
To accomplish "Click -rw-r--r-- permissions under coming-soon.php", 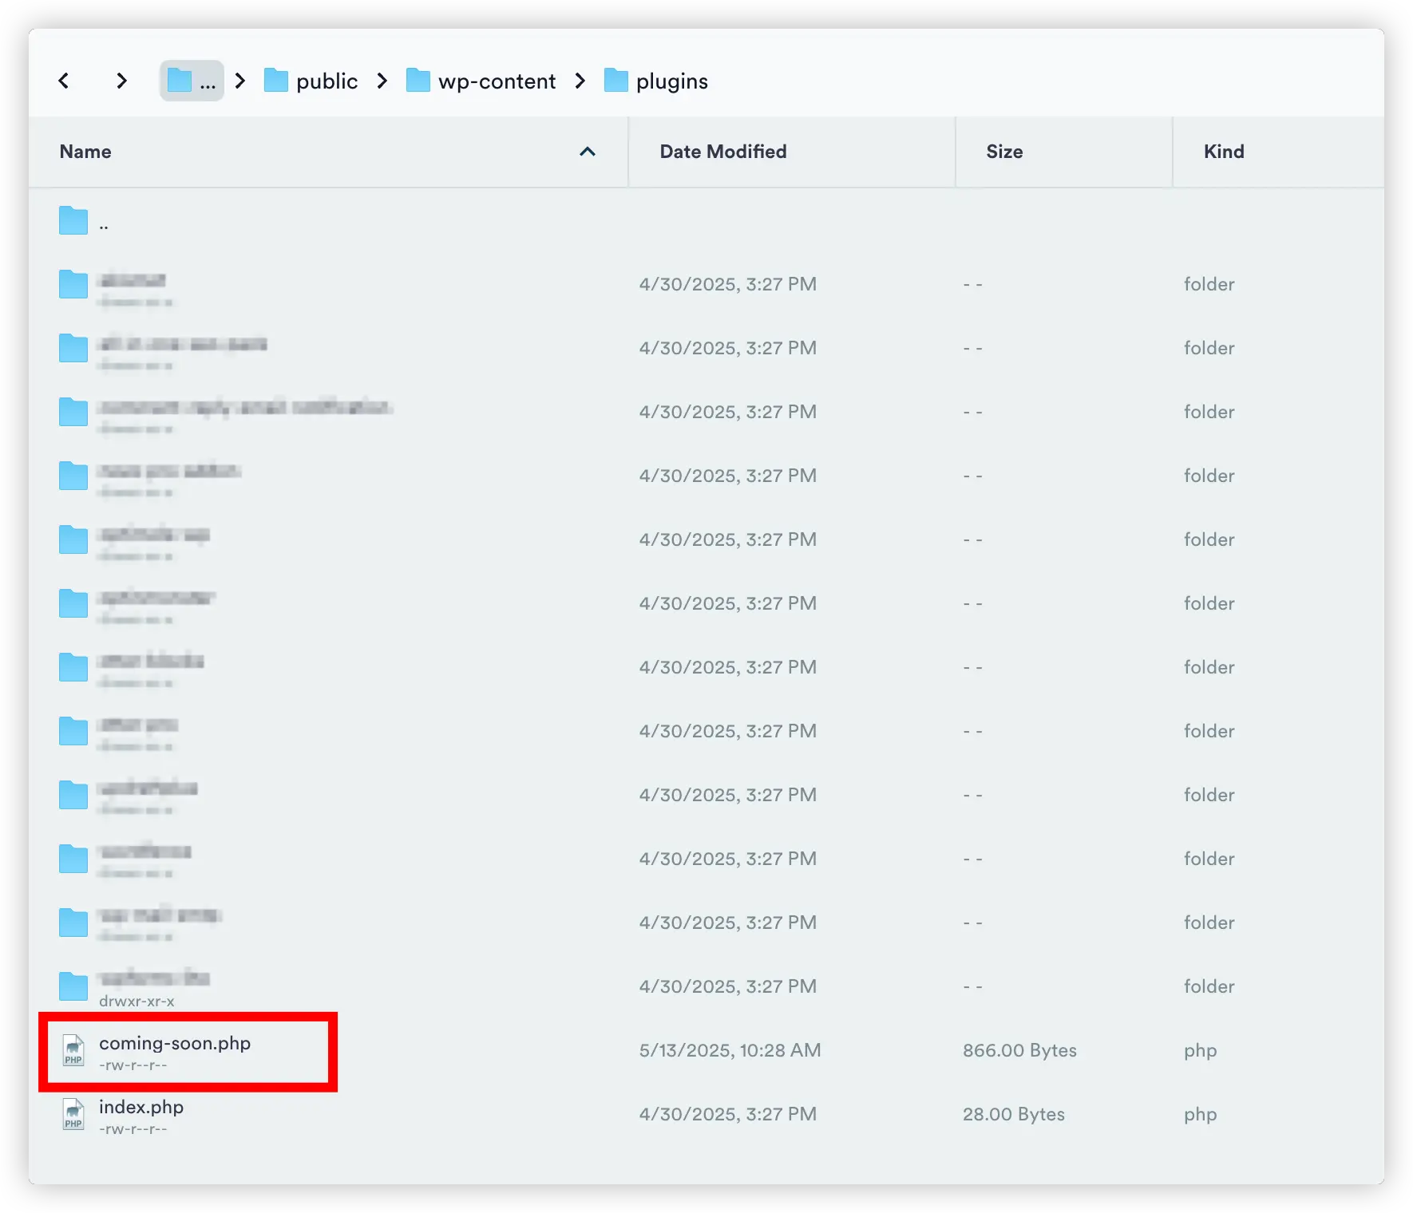I will pos(133,1065).
